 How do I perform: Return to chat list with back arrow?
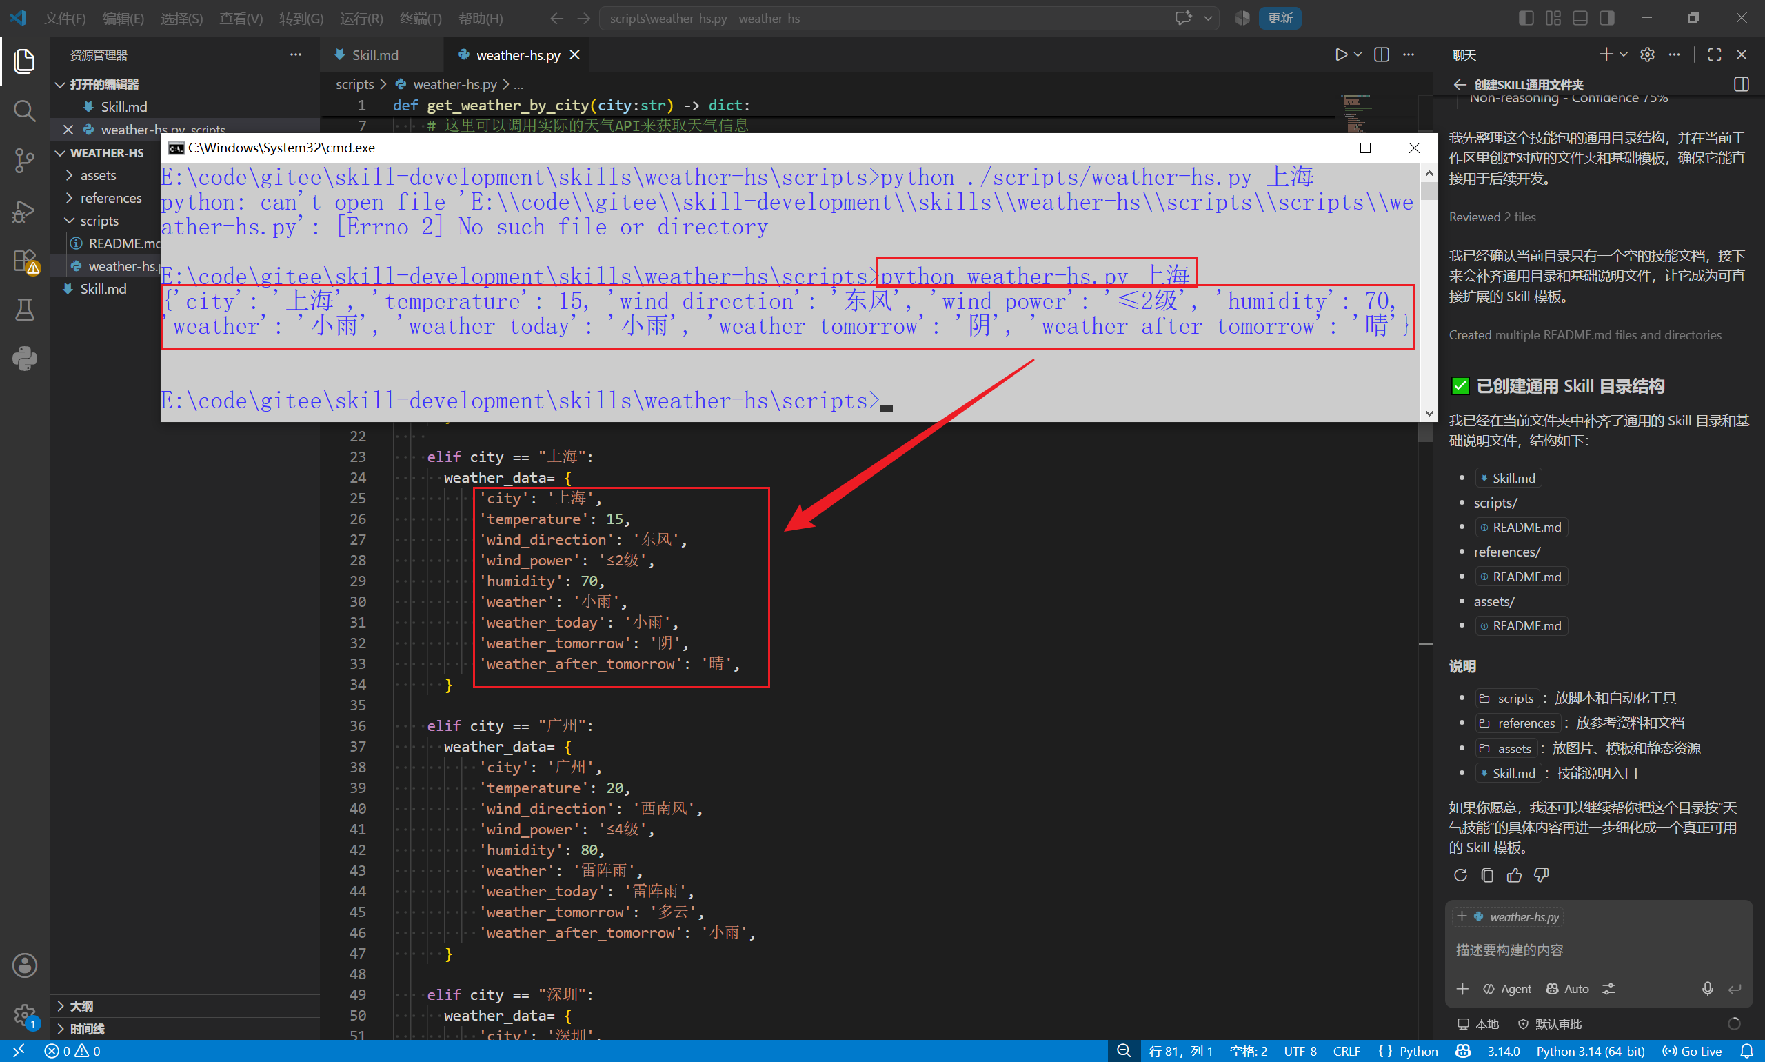pyautogui.click(x=1460, y=84)
